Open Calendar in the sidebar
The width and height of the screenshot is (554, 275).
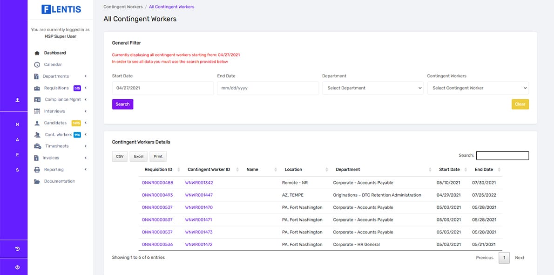point(53,65)
